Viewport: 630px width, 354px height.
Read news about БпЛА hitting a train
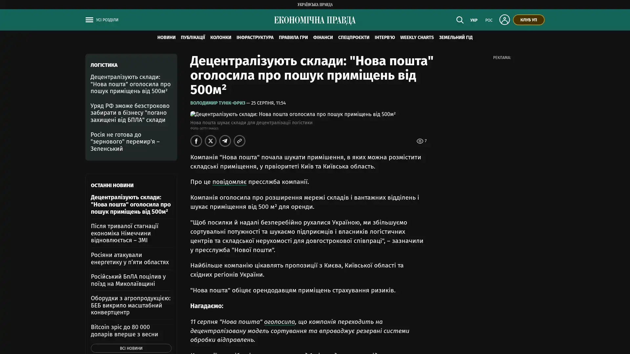point(128,280)
